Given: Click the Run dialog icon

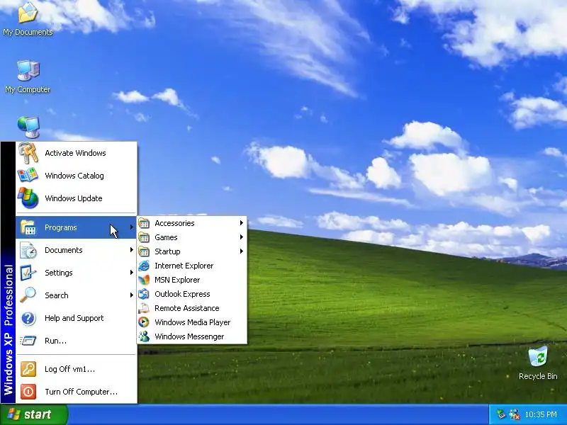Looking at the screenshot, I should coord(28,341).
